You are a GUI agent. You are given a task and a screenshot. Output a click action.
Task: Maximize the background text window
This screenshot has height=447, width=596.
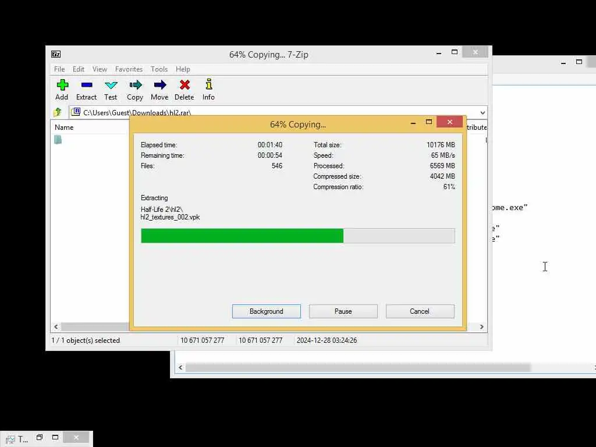[579, 62]
